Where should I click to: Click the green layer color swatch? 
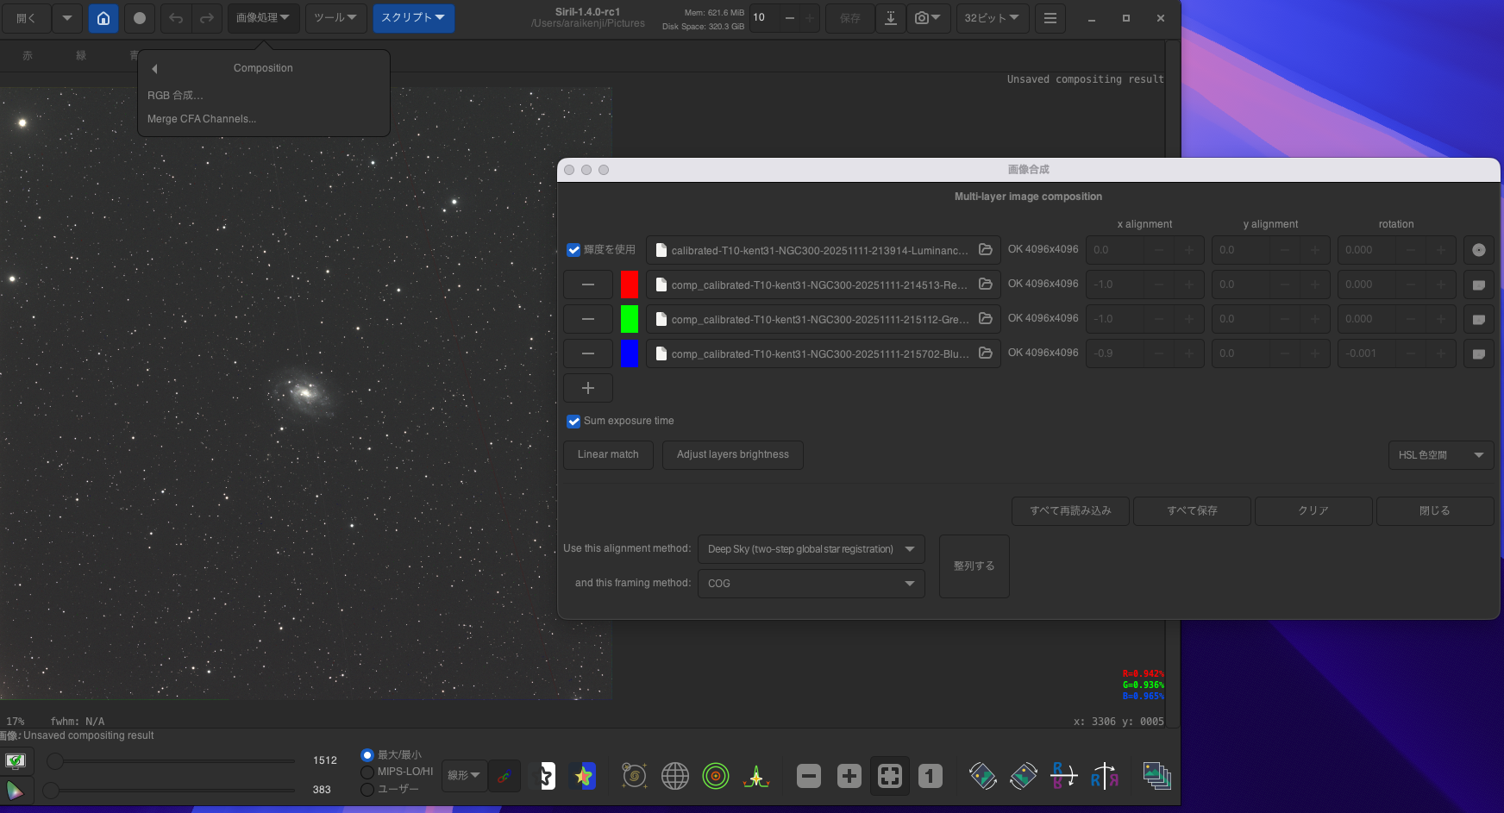630,319
